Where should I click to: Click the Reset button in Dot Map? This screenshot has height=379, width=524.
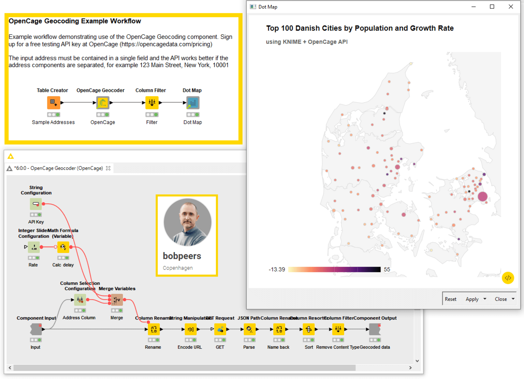pyautogui.click(x=450, y=299)
